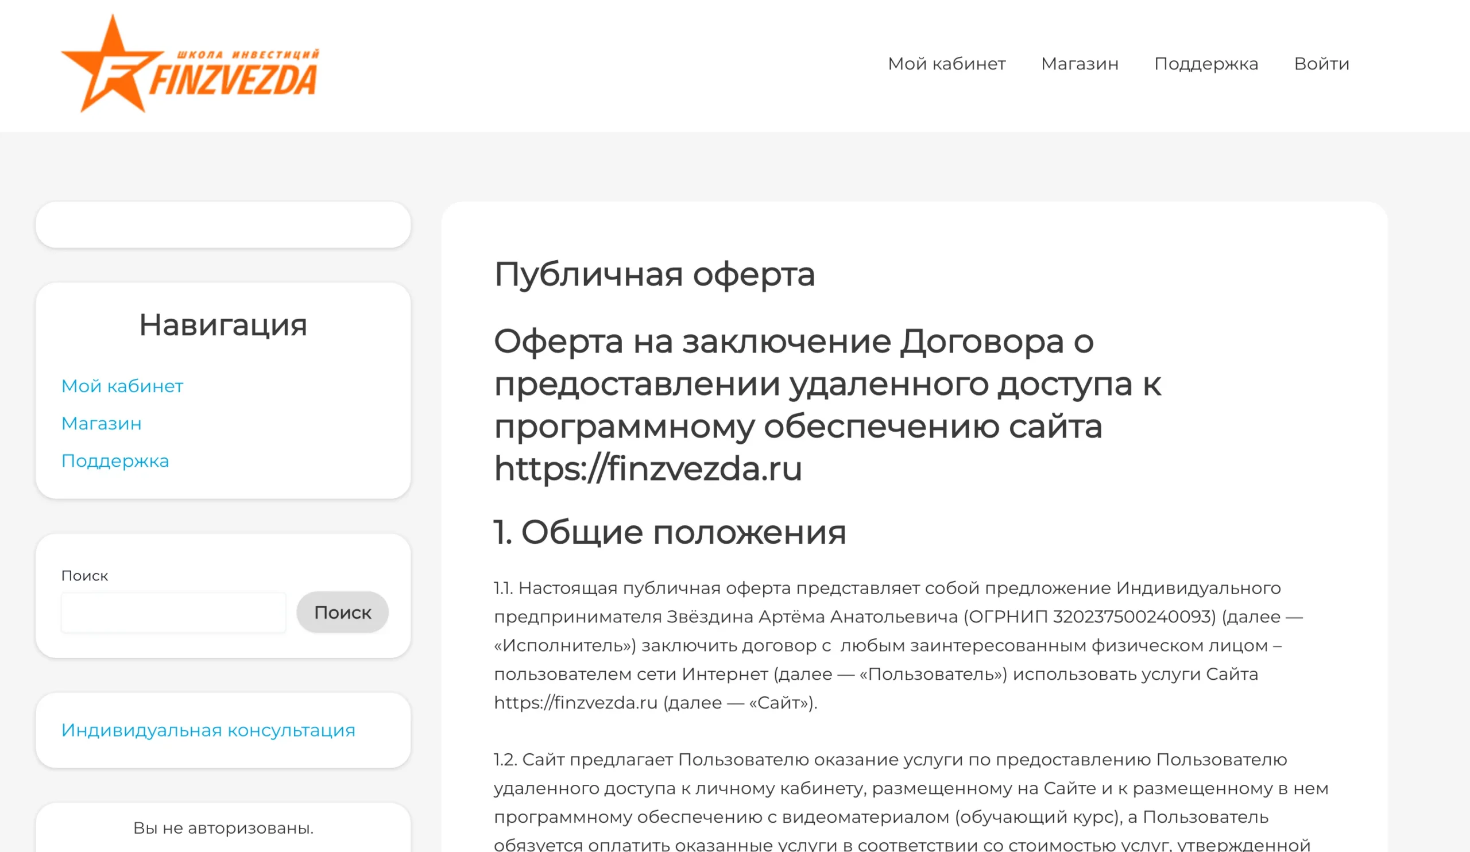Click the "Поиск" label above the field
Image resolution: width=1470 pixels, height=852 pixels.
84,576
